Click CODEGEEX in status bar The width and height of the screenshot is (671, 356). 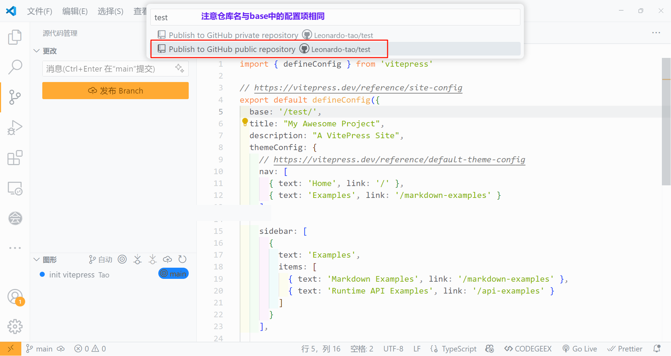[x=528, y=349]
